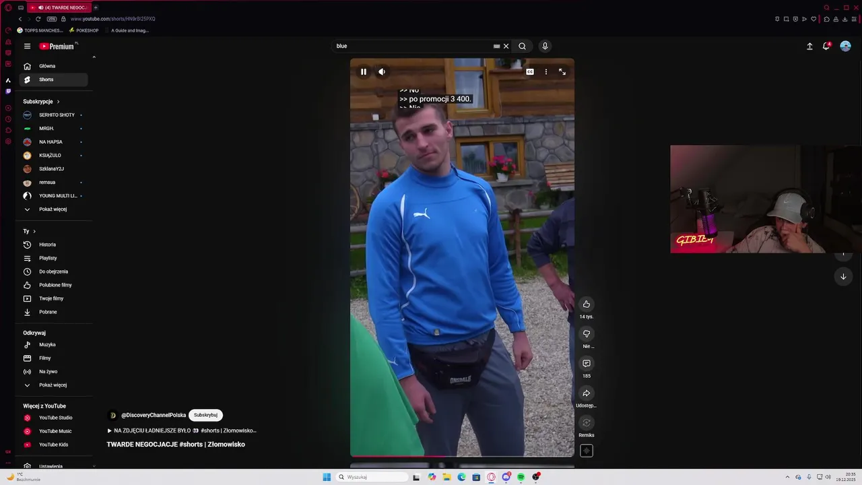
Task: Browse Filmy in Odkrywaj
Action: (54, 358)
